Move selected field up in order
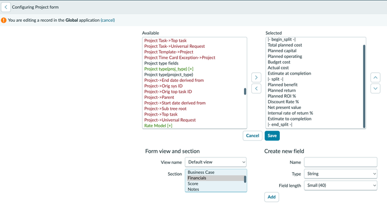 pyautogui.click(x=375, y=77)
